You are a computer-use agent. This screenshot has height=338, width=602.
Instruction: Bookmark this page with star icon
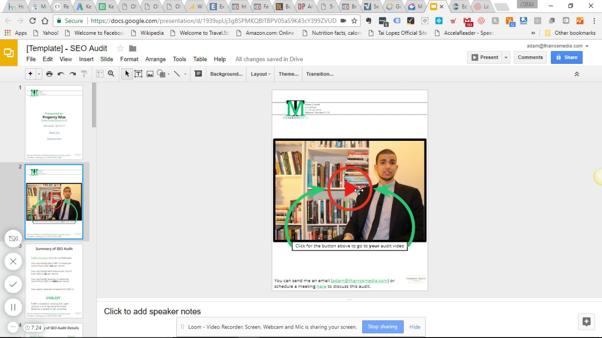click(354, 21)
